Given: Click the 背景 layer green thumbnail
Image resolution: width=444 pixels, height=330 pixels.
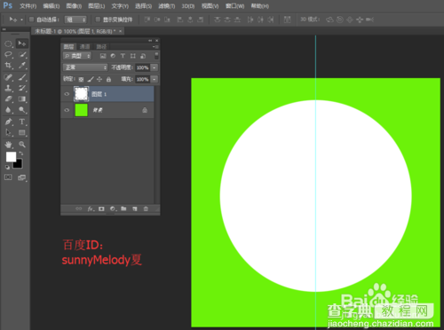Looking at the screenshot, I should pos(82,110).
